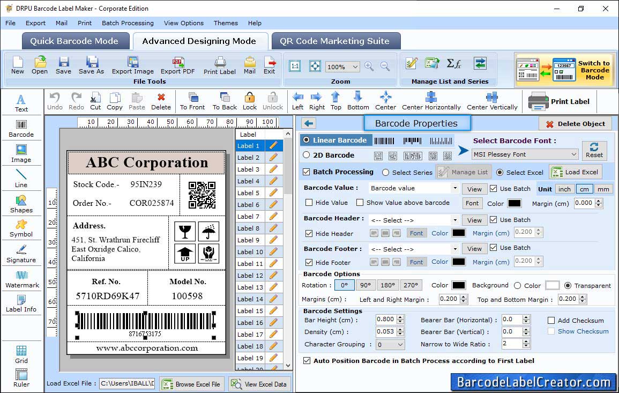Increase Left and Right Margin stepper

464,296
